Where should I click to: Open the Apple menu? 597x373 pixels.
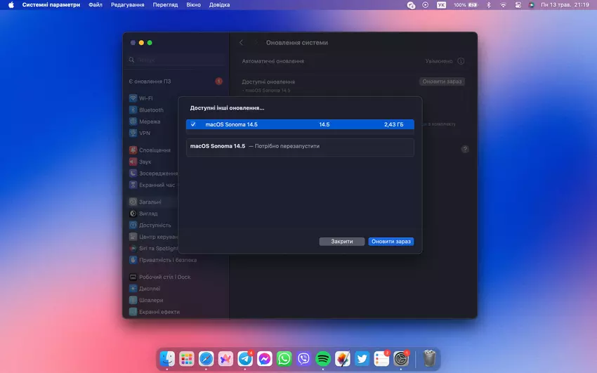pos(11,5)
